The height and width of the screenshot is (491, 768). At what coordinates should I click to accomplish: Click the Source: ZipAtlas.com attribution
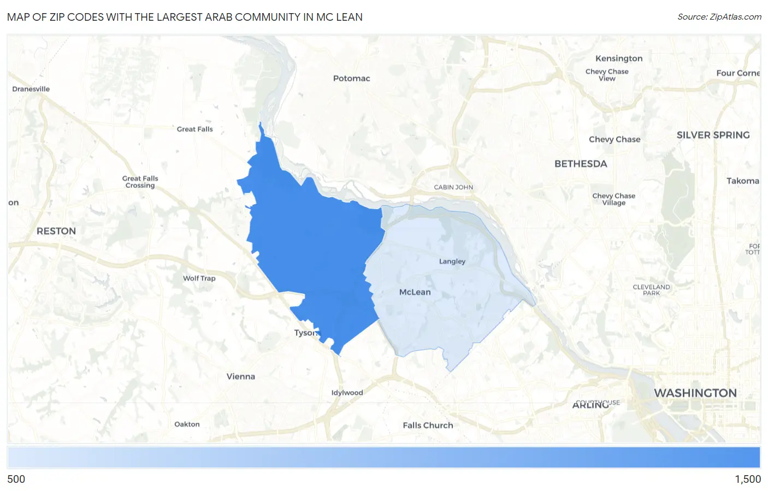tap(719, 17)
